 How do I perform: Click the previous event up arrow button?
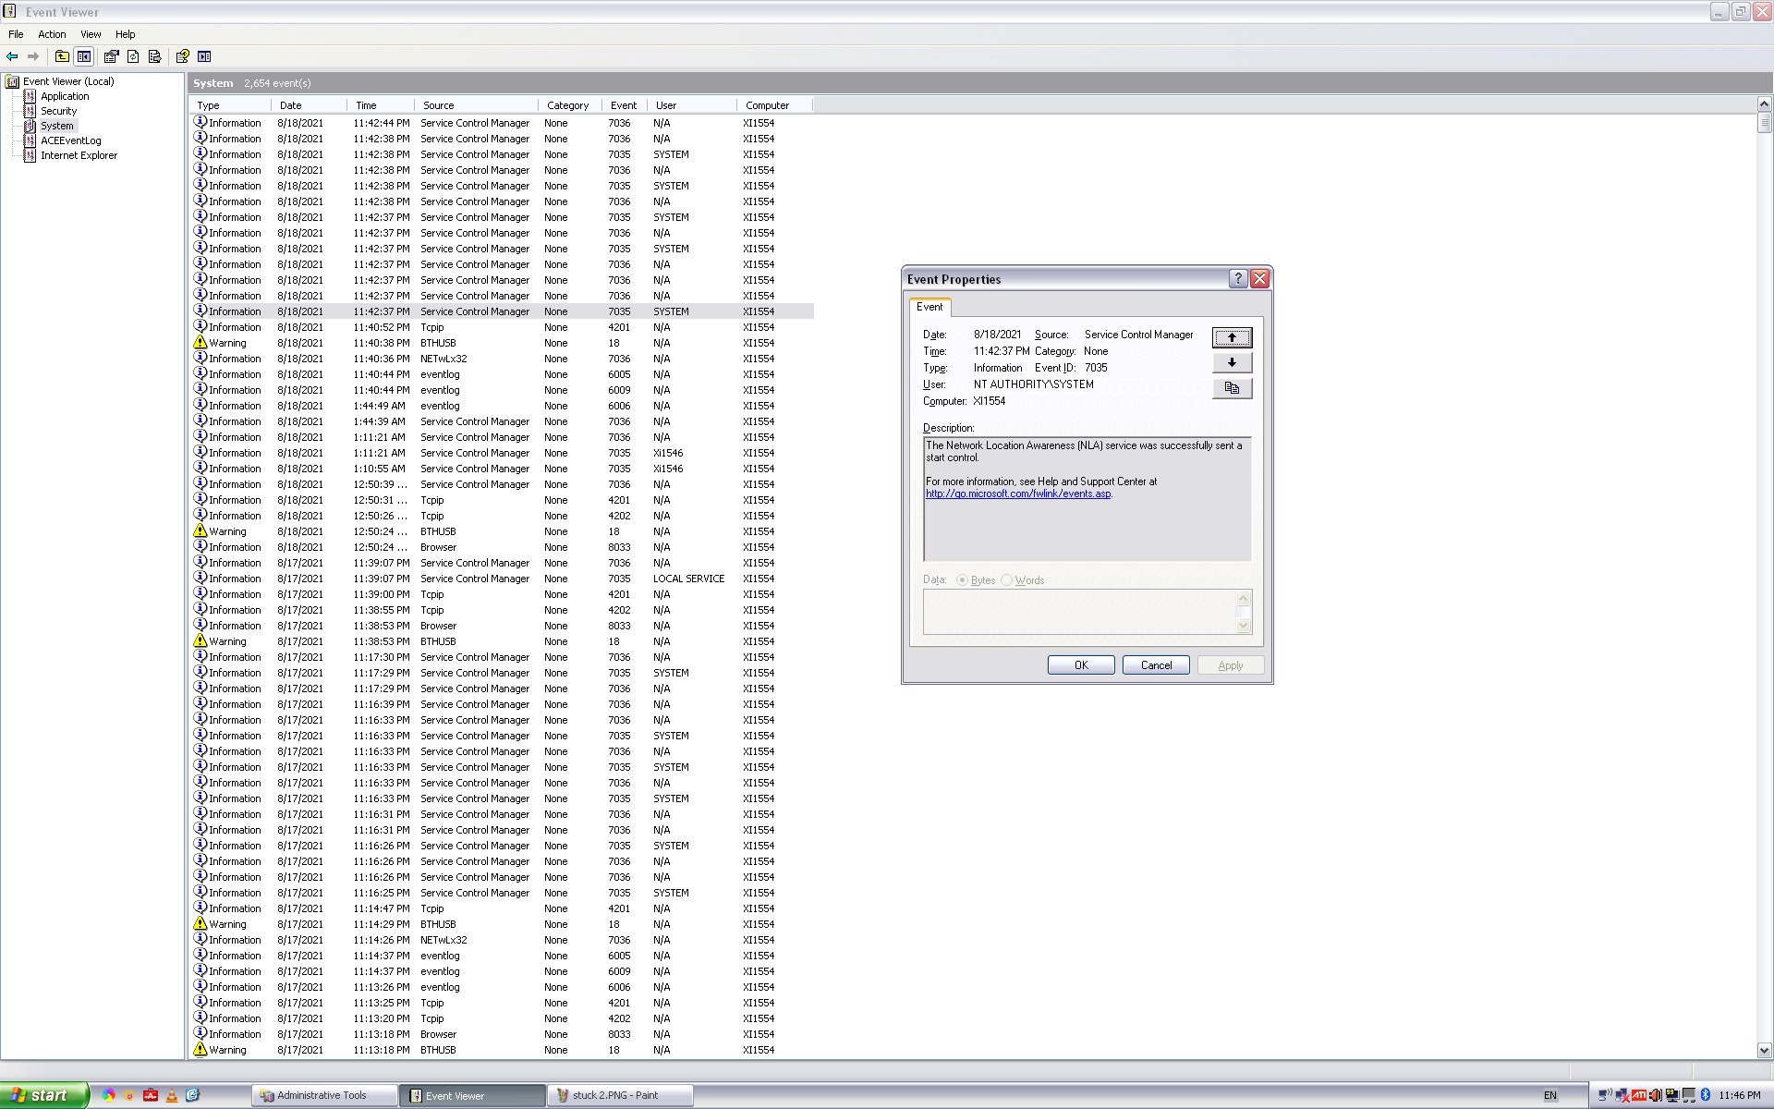pyautogui.click(x=1232, y=337)
